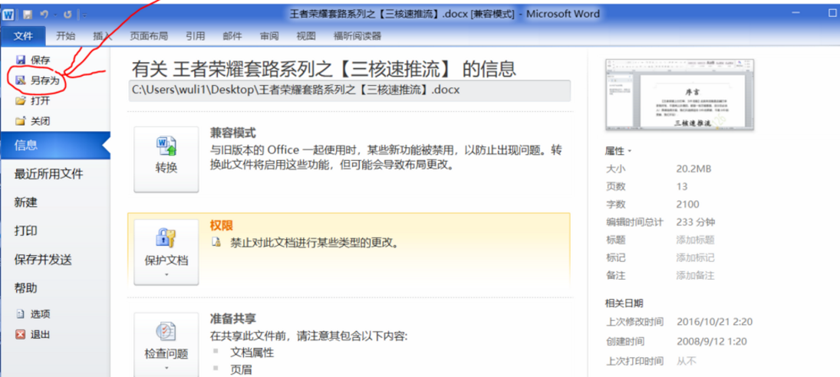
Task: Exit Word using 退出
Action: click(x=33, y=335)
